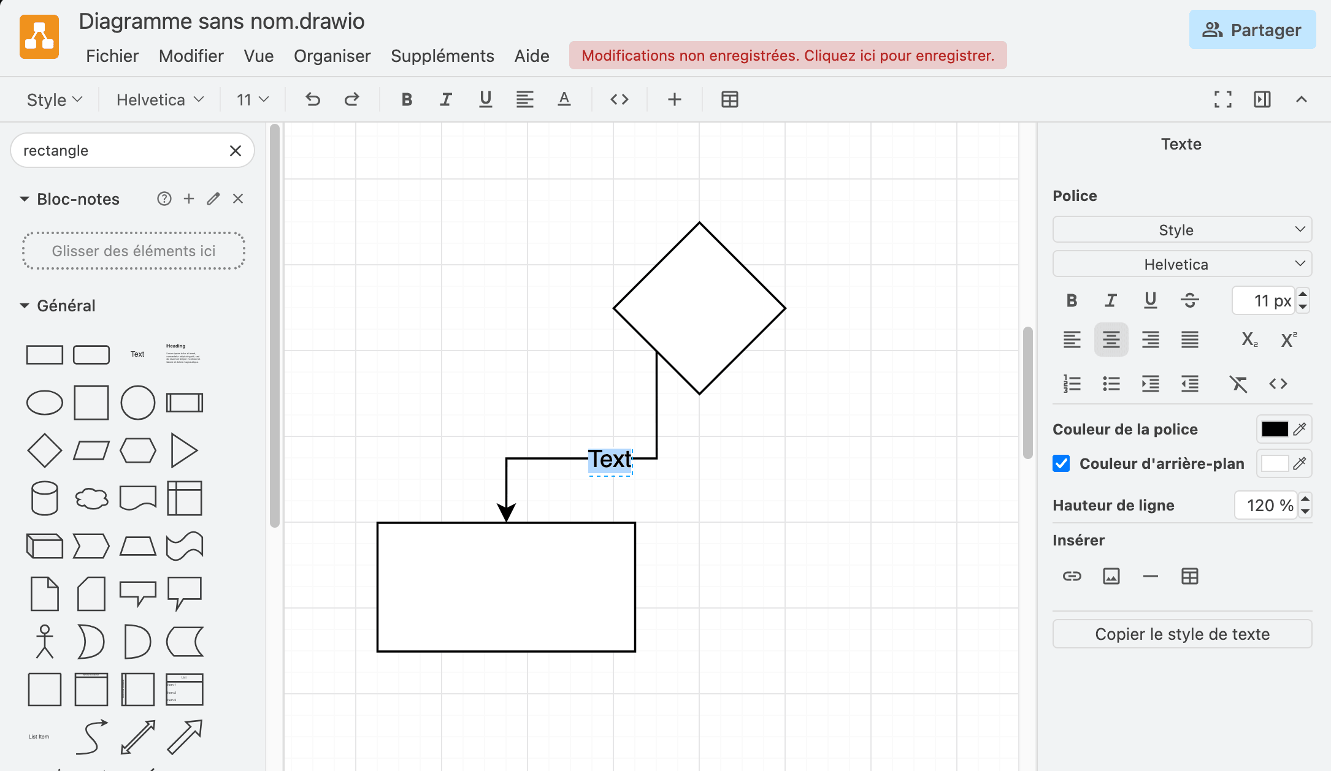Insert table from top toolbar

(x=729, y=99)
